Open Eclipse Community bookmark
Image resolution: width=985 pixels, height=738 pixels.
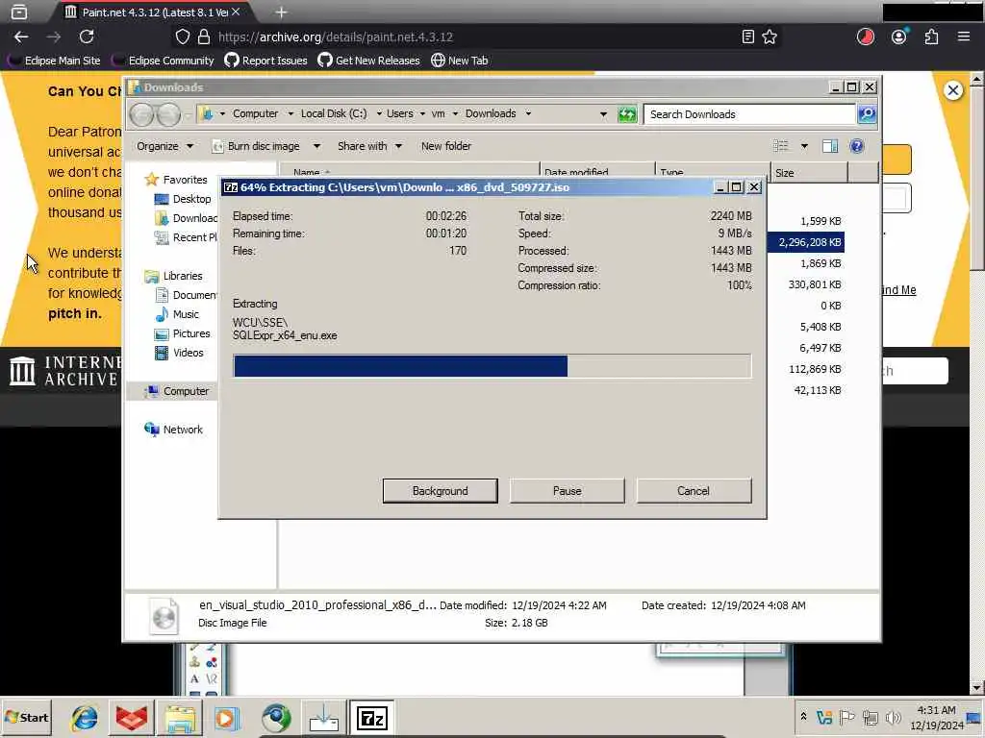pyautogui.click(x=163, y=61)
